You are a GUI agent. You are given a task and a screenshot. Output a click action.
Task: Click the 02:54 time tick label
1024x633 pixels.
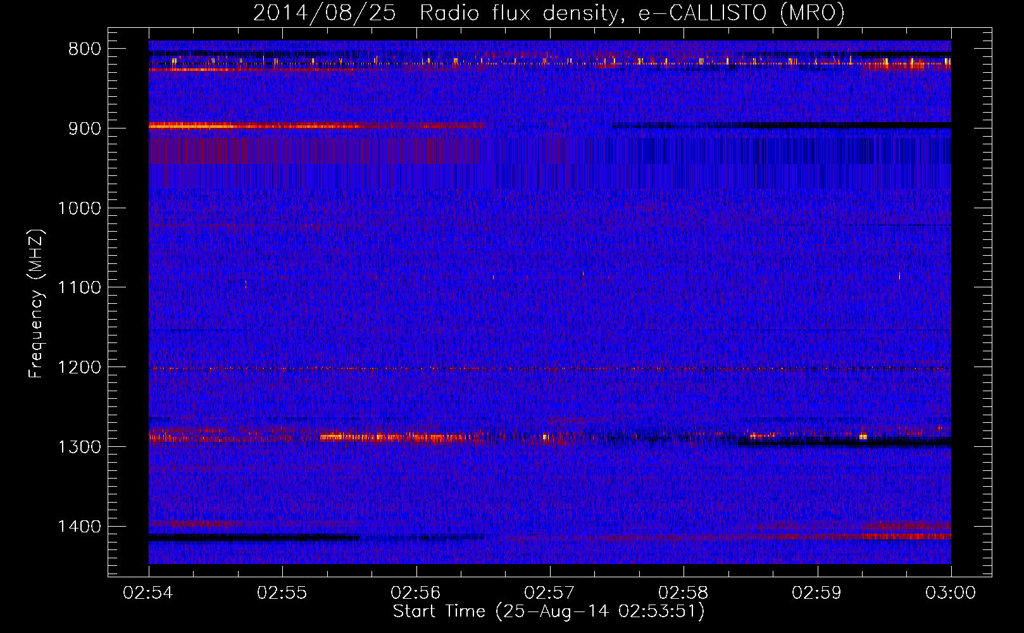tap(149, 593)
